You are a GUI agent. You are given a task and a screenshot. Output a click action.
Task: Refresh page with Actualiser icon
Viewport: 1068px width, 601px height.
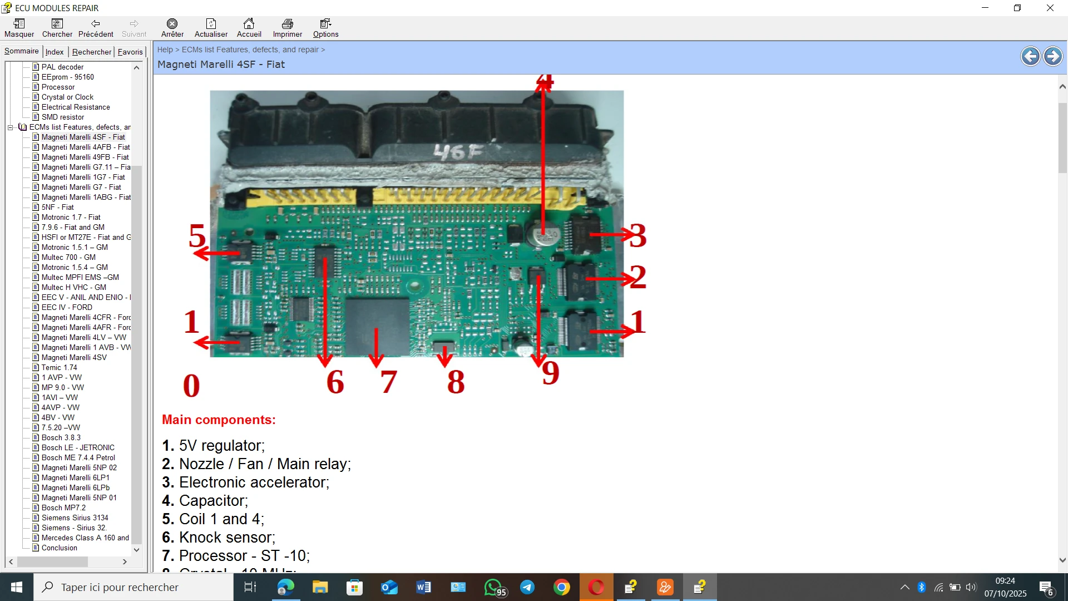[x=211, y=24]
